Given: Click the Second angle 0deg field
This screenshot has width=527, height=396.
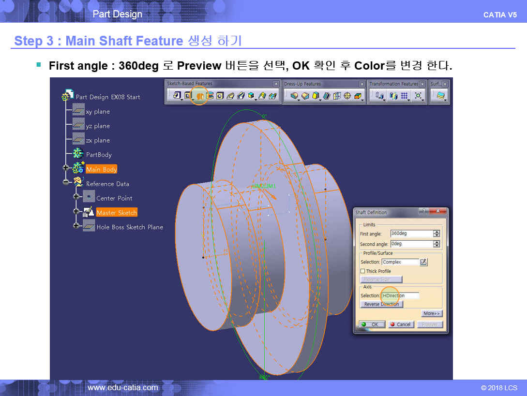Looking at the screenshot, I should [x=411, y=244].
